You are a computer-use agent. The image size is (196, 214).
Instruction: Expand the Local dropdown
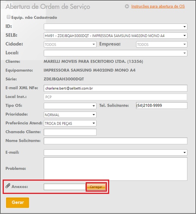pyautogui.click(x=115, y=53)
